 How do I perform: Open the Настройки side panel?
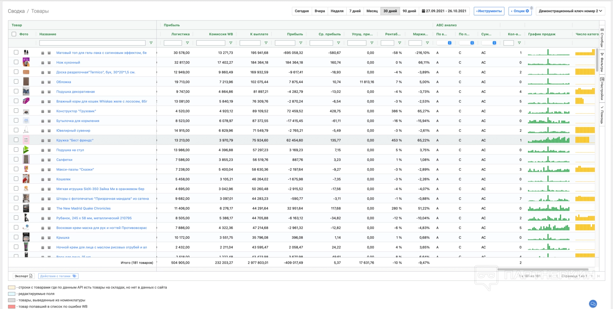point(602,89)
